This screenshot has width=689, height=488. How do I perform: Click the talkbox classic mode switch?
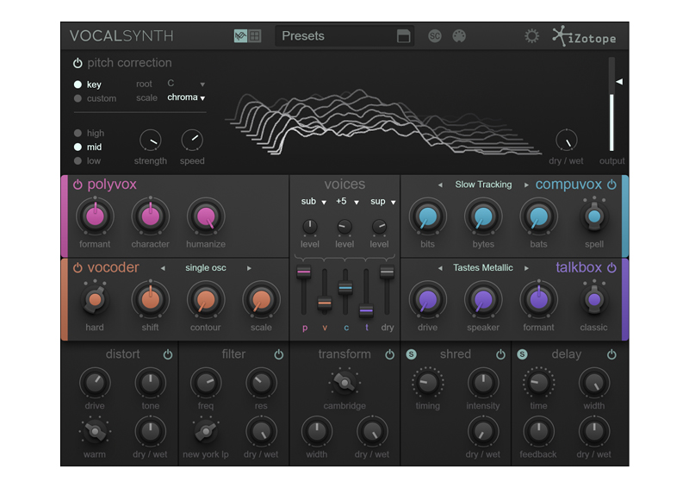(x=594, y=299)
